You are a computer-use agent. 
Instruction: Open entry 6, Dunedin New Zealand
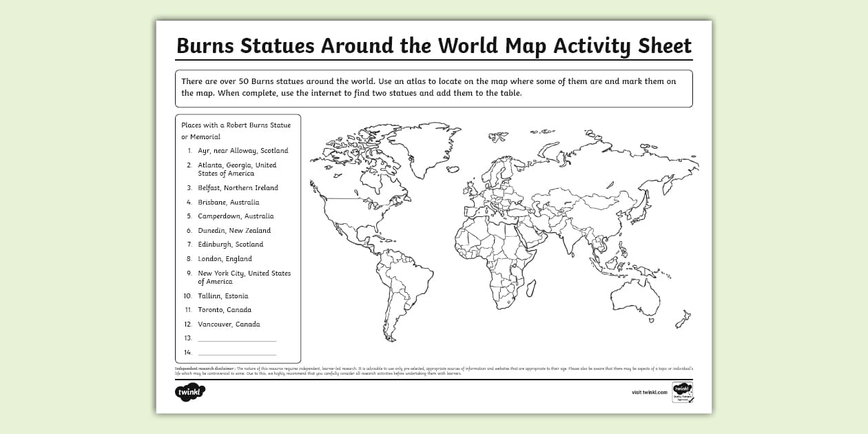[x=234, y=230]
